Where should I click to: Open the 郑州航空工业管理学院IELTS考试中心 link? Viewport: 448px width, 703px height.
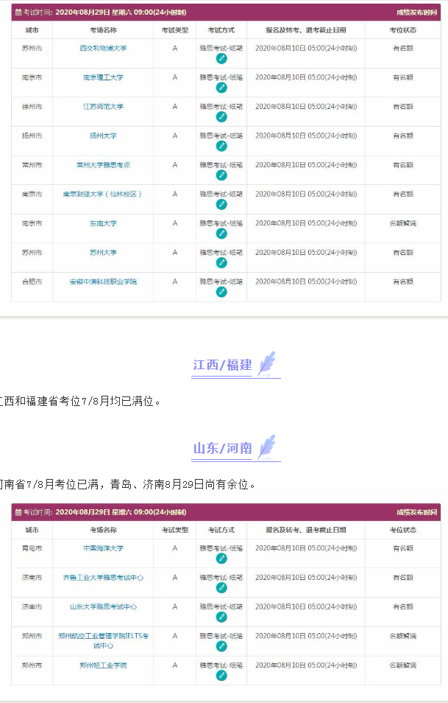point(103,640)
